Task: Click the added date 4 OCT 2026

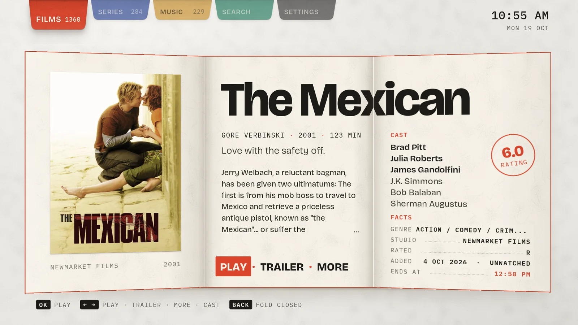Action: [x=445, y=262]
